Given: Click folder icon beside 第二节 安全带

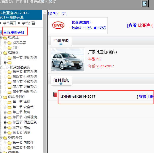Looking at the screenshot, I should (9, 107).
